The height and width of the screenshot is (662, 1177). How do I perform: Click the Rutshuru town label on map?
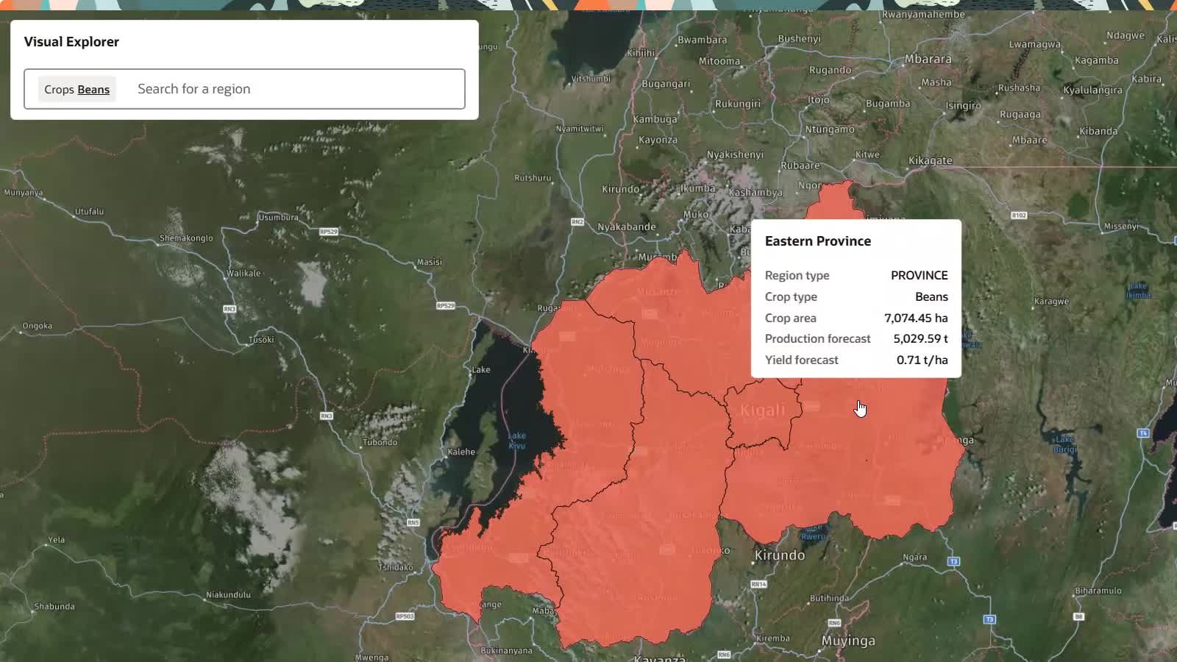click(533, 178)
